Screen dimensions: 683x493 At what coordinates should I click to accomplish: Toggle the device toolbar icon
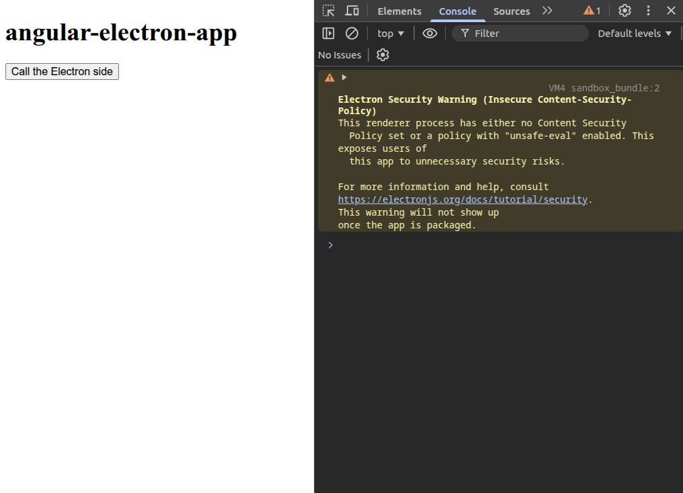coord(352,11)
